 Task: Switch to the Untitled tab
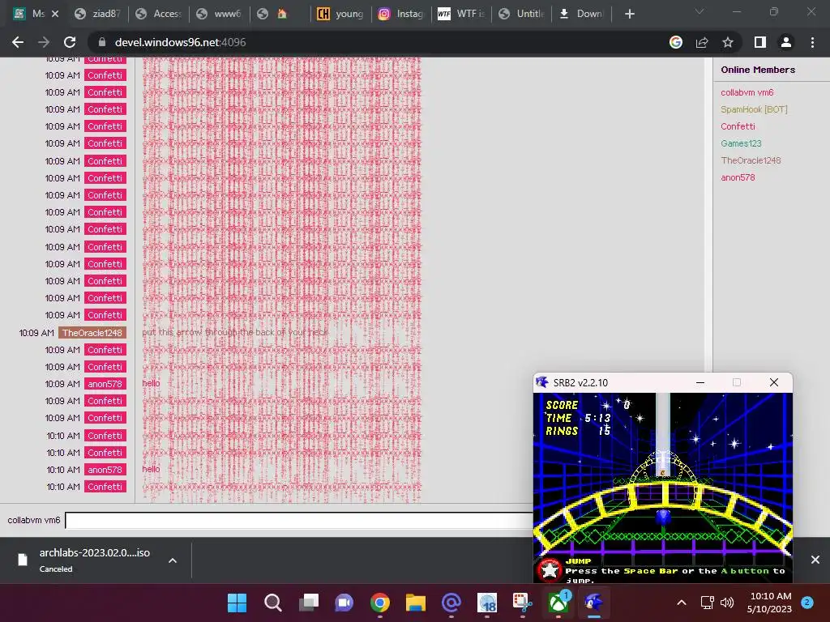[523, 14]
